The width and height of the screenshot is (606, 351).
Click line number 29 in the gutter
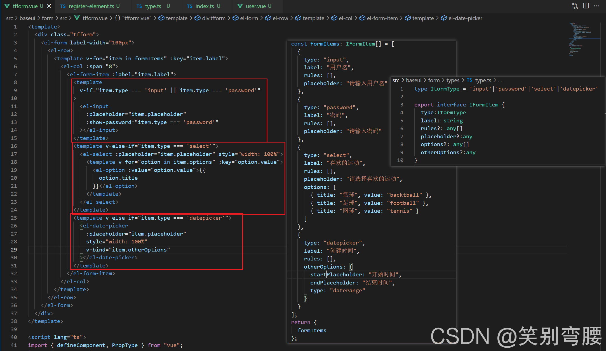(14, 250)
